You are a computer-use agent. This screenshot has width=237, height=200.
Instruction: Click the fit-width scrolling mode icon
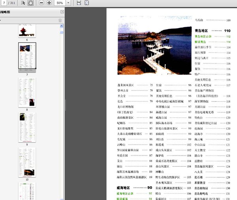(79, 3)
